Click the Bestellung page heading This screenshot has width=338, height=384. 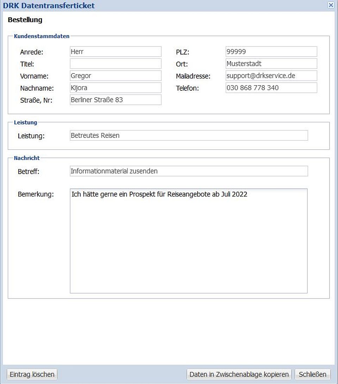tap(25, 20)
